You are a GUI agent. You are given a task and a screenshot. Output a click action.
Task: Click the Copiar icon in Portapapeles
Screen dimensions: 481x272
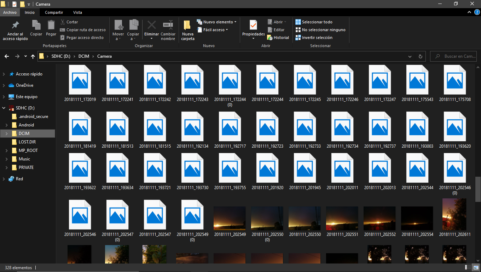point(36,25)
